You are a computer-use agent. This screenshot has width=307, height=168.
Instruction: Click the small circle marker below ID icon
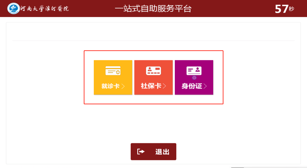pyautogui.click(x=194, y=78)
